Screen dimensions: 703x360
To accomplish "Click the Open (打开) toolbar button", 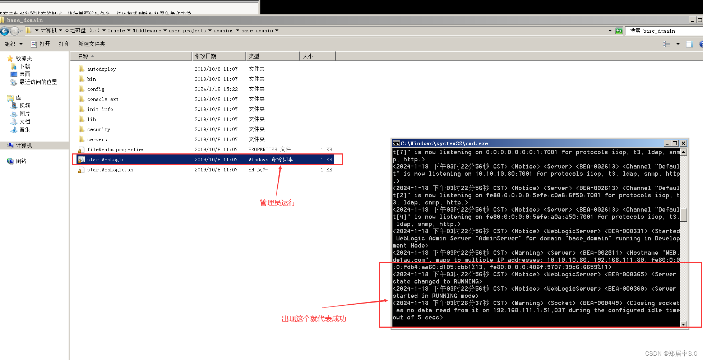I will pyautogui.click(x=41, y=44).
